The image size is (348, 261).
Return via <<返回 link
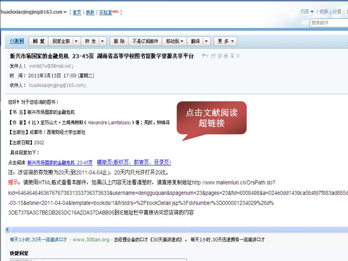click(17, 41)
